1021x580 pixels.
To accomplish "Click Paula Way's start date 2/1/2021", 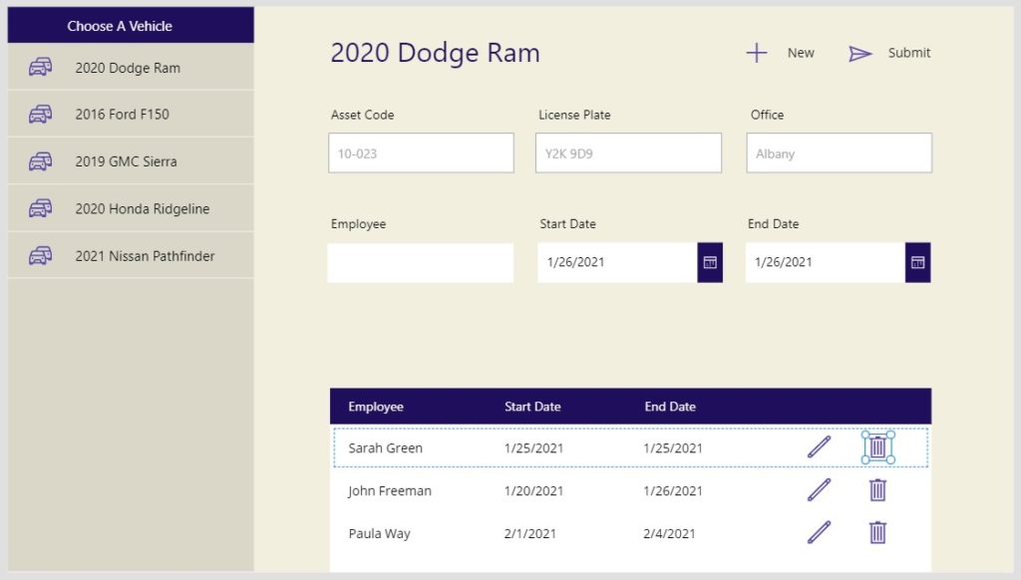I will coord(530,534).
